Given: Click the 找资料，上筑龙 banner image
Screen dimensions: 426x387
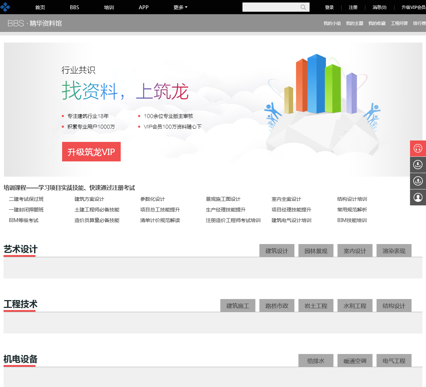Looking at the screenshot, I should coord(213,110).
